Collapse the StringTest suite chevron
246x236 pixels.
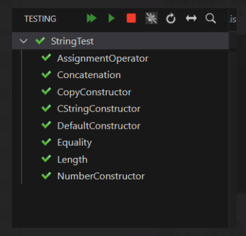(23, 41)
